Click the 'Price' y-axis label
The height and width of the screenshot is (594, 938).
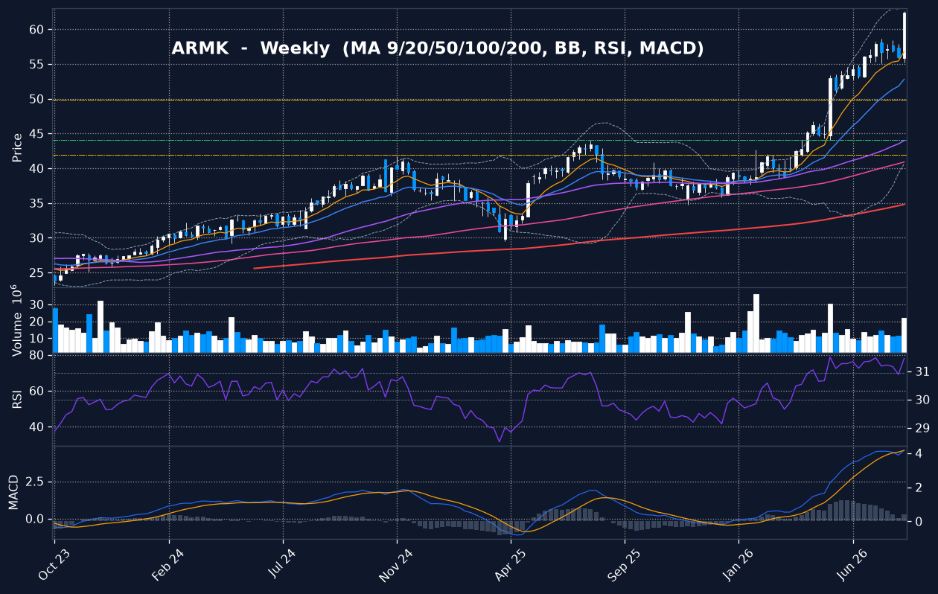(16, 147)
